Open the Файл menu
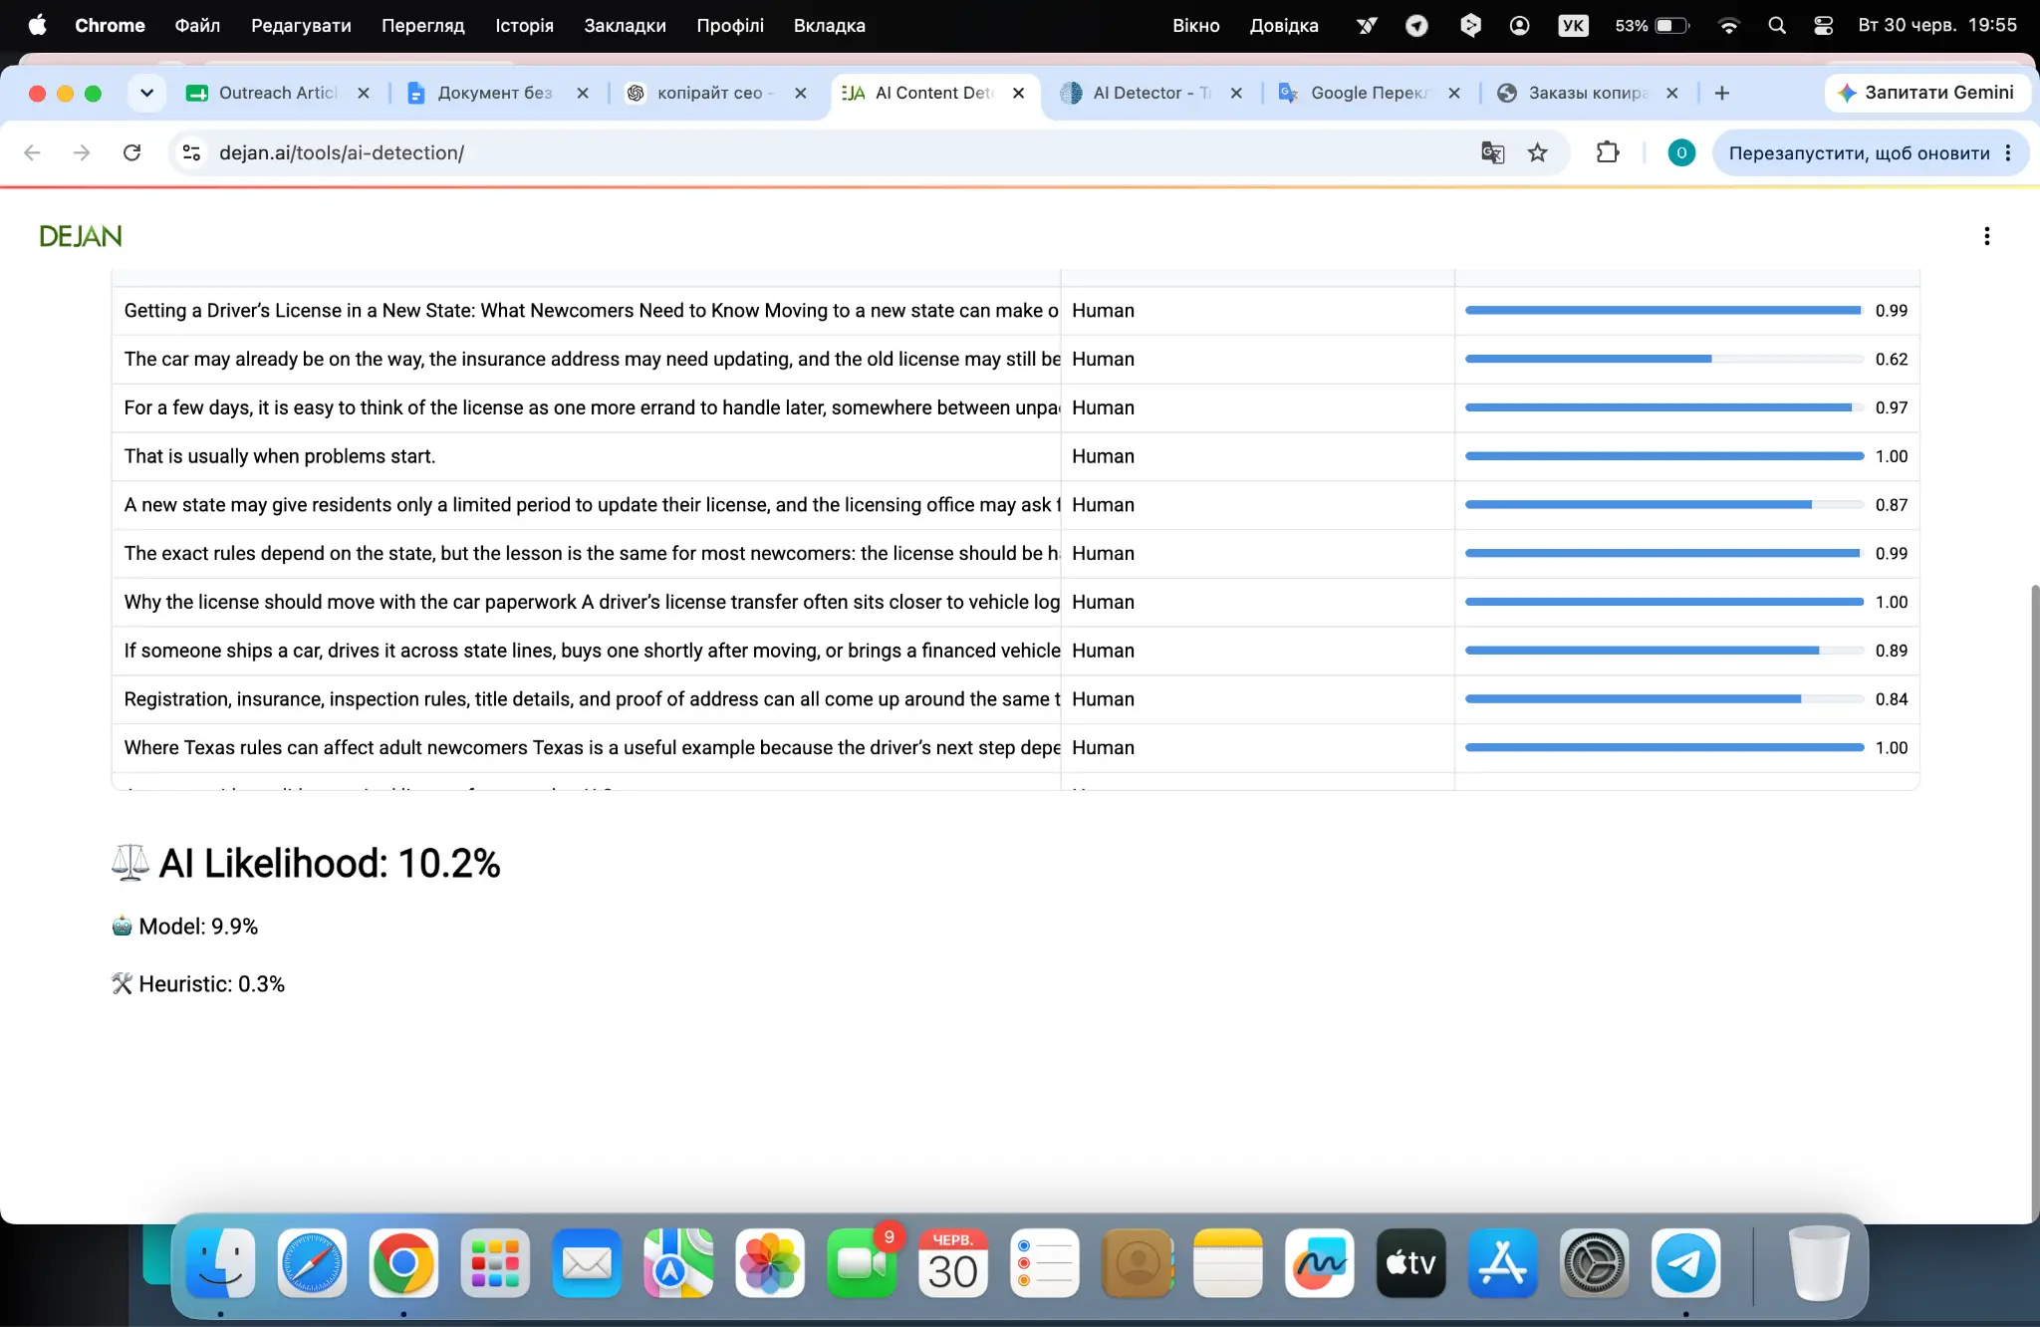 (x=197, y=25)
